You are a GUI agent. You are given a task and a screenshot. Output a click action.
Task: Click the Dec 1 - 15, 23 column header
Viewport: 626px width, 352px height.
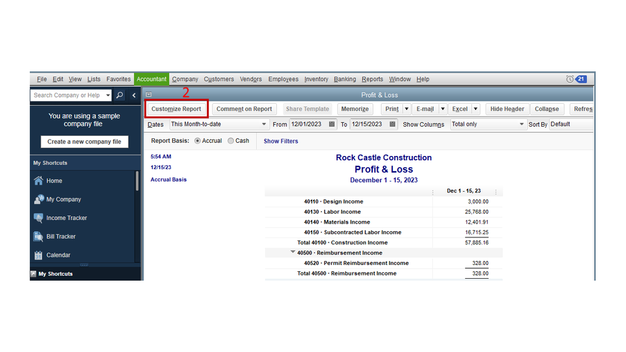click(x=464, y=191)
